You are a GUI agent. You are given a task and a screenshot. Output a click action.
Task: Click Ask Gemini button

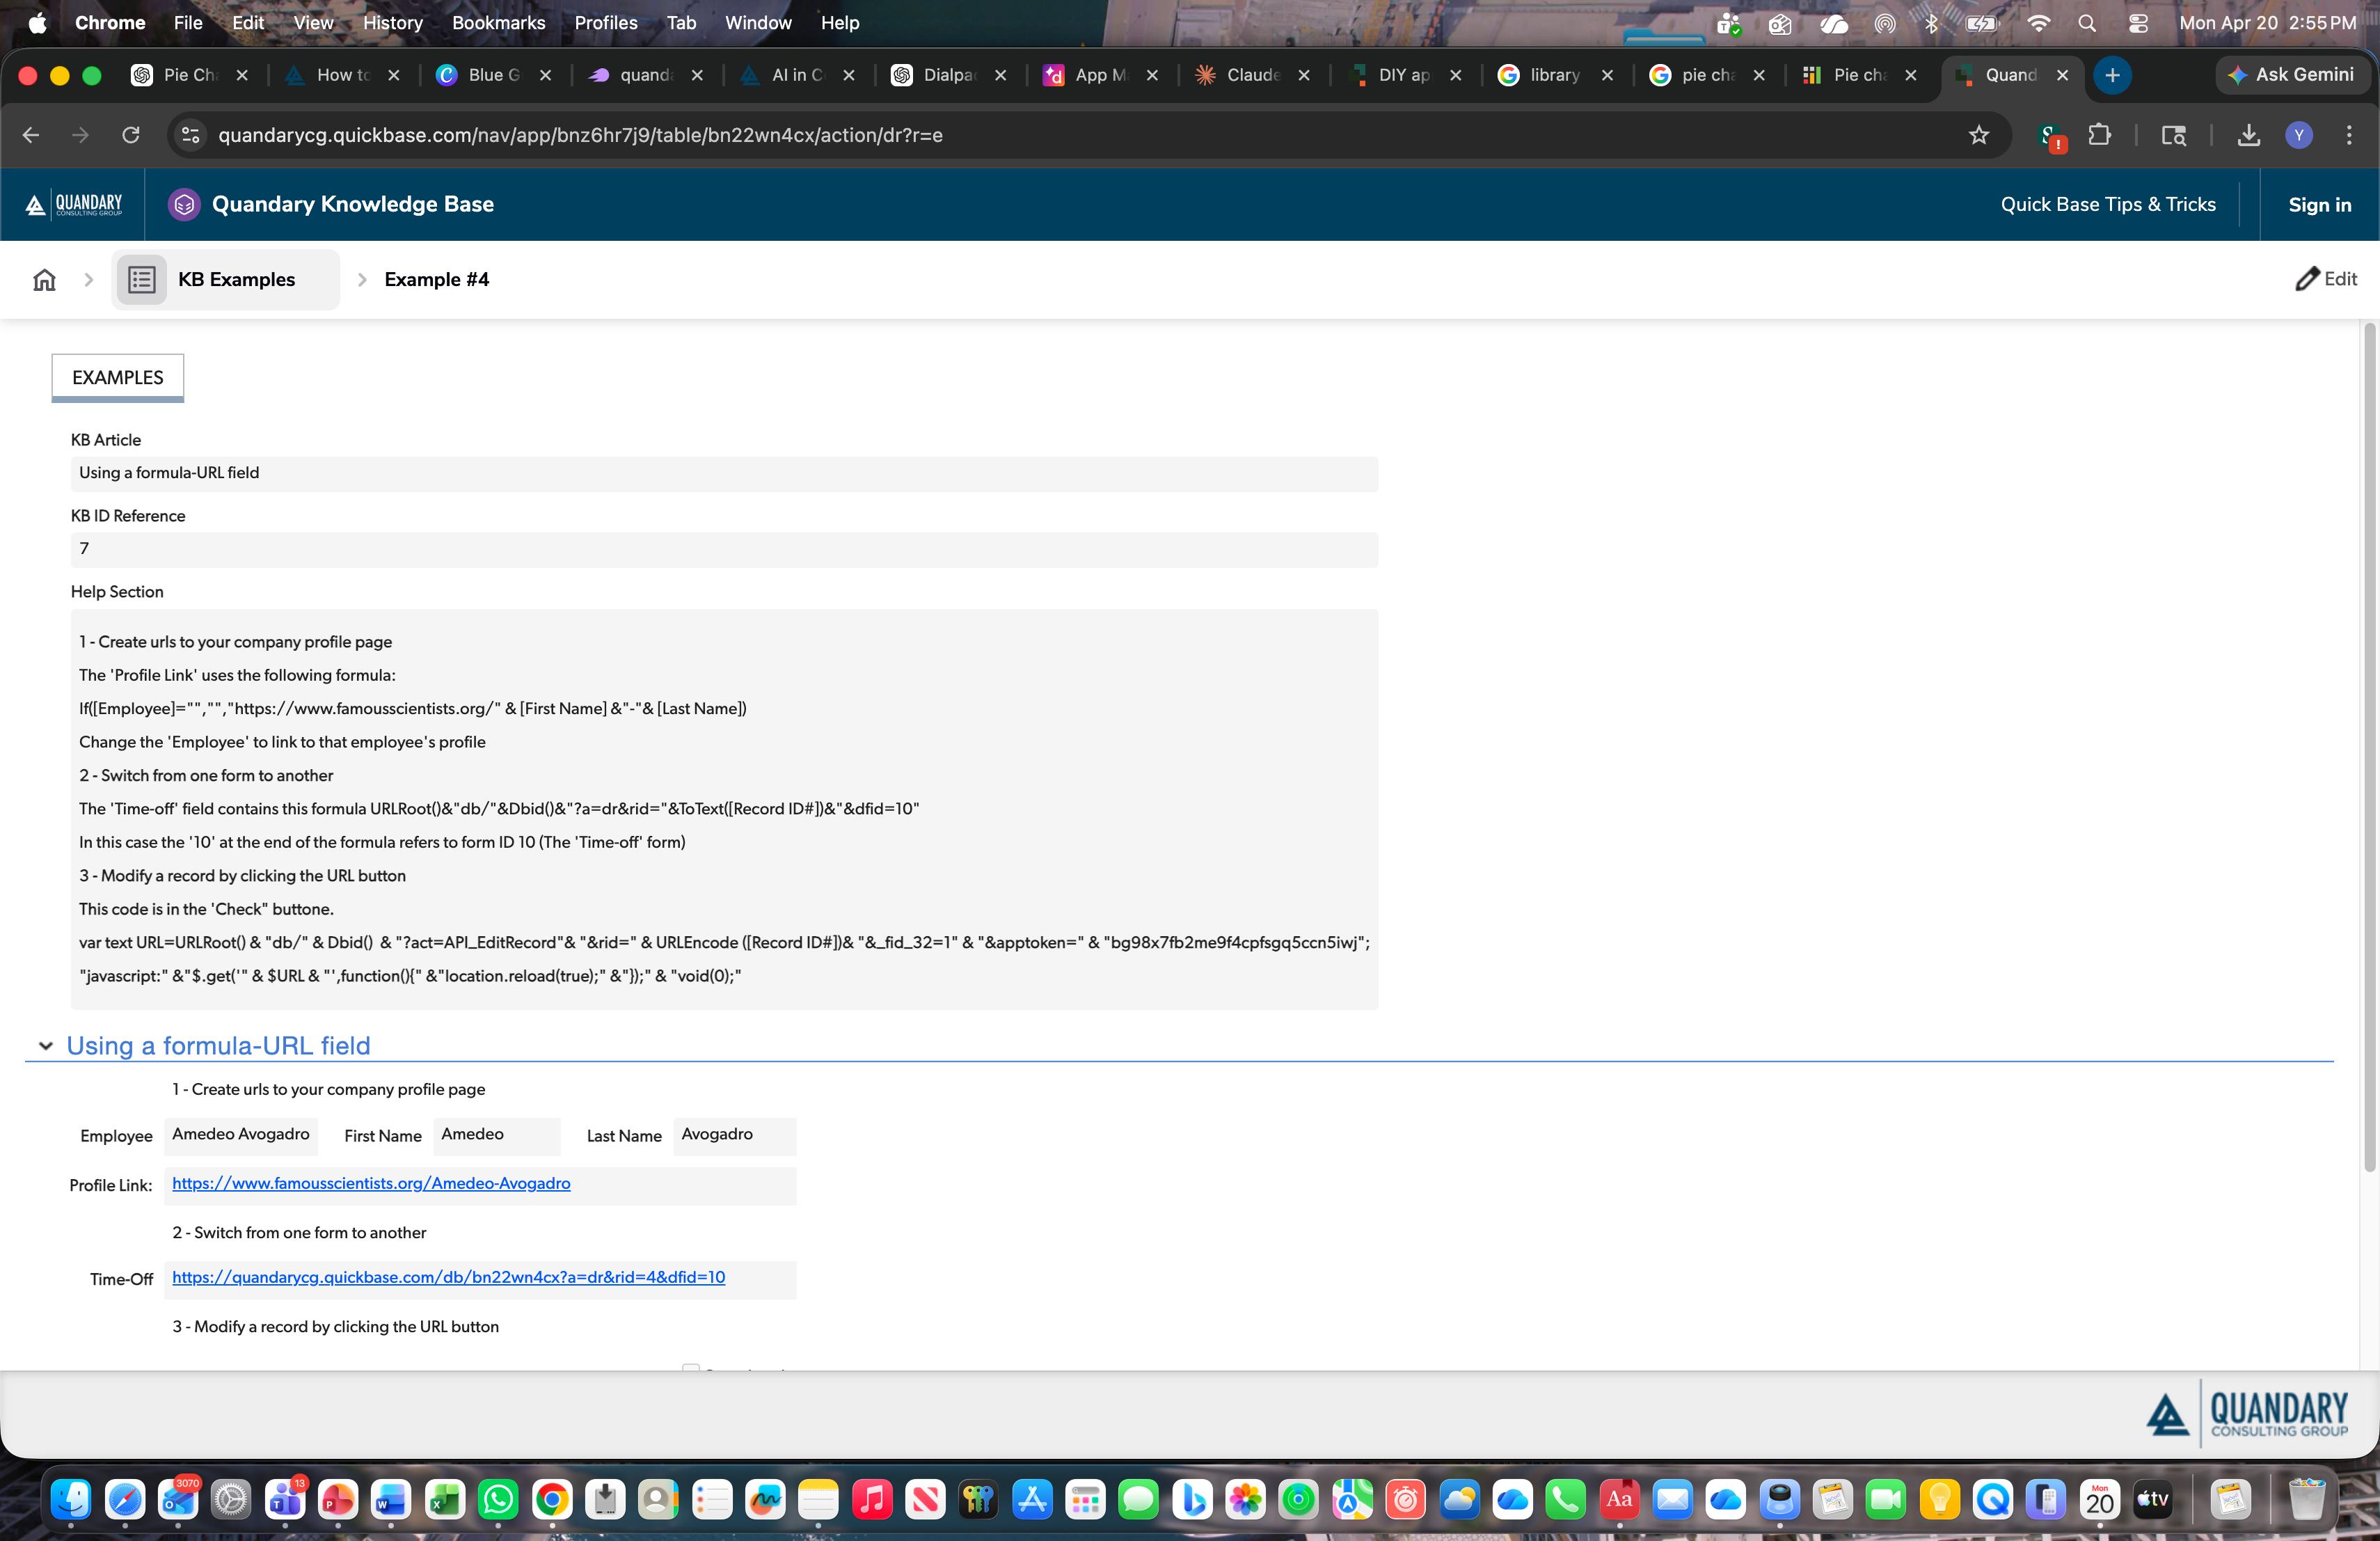point(2291,75)
